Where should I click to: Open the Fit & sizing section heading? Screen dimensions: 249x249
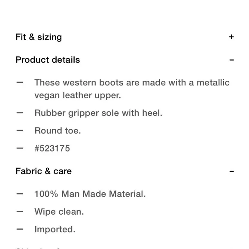click(x=39, y=37)
